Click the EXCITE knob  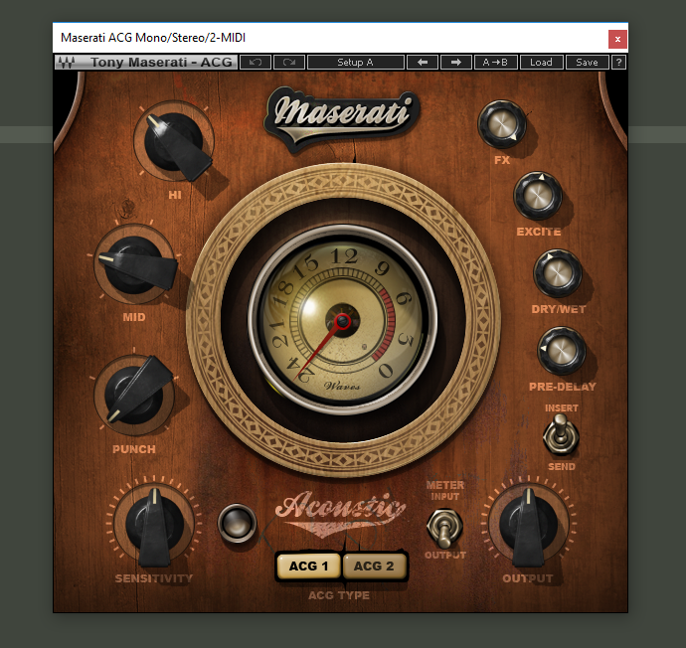(538, 196)
